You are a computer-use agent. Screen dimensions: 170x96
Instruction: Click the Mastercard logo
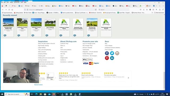91,63
